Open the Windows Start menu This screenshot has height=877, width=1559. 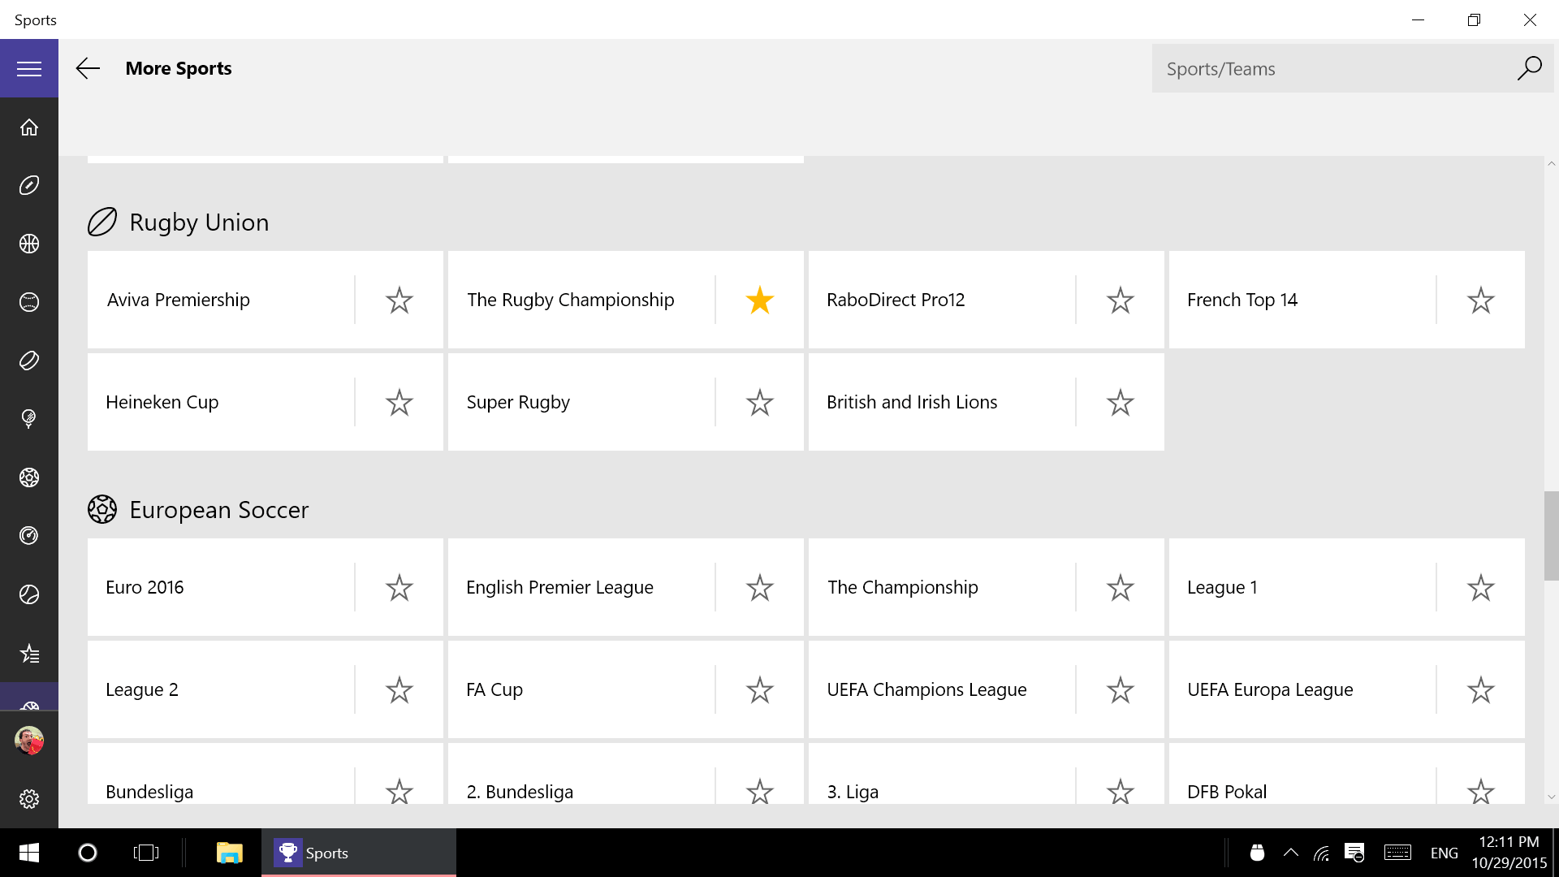tap(29, 853)
